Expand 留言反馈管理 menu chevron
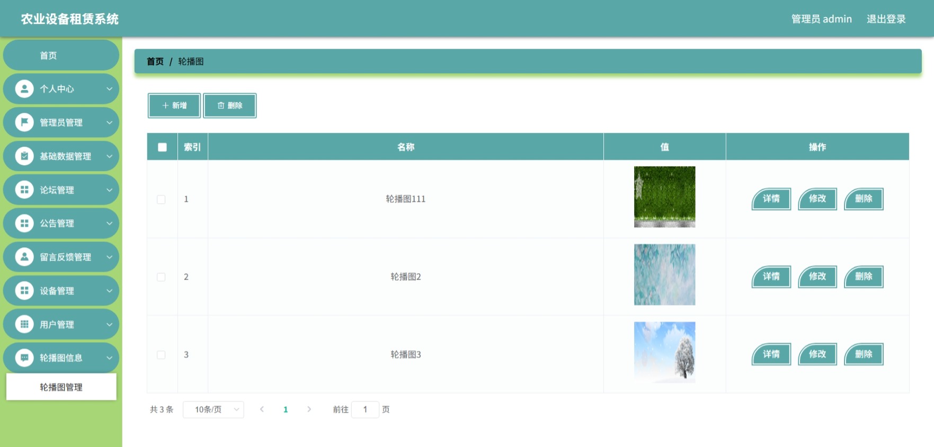 tap(109, 257)
